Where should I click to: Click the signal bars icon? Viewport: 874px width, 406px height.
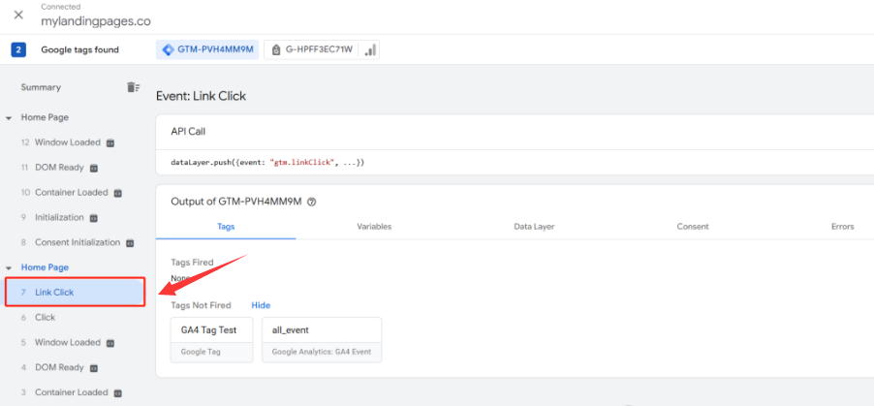coord(370,49)
